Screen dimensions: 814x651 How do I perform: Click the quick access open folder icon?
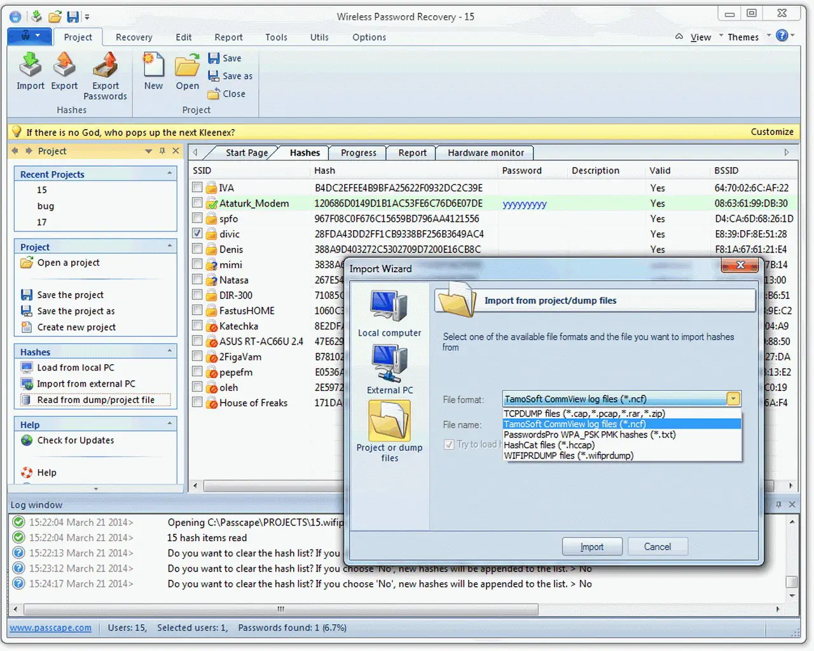(55, 17)
